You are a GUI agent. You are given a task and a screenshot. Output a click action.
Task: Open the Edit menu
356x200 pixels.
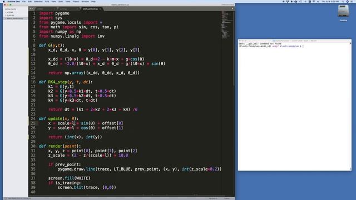[x=30, y=1]
